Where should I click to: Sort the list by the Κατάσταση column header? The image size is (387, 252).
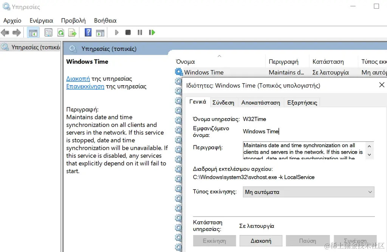(x=333, y=61)
